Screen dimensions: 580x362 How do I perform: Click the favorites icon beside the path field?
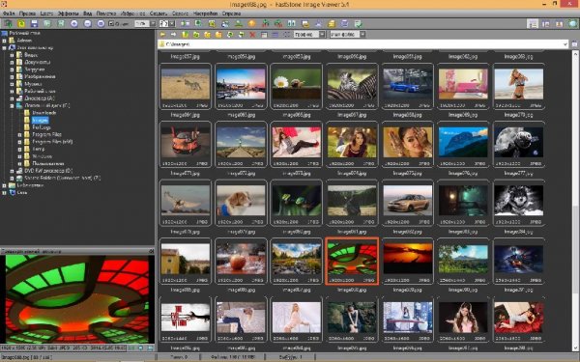point(575,44)
